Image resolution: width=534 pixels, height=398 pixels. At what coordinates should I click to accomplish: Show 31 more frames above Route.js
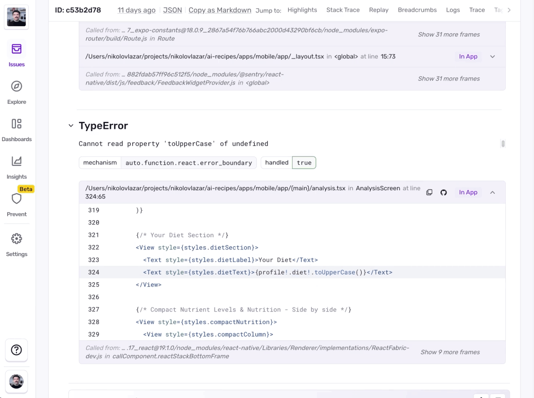pos(449,34)
